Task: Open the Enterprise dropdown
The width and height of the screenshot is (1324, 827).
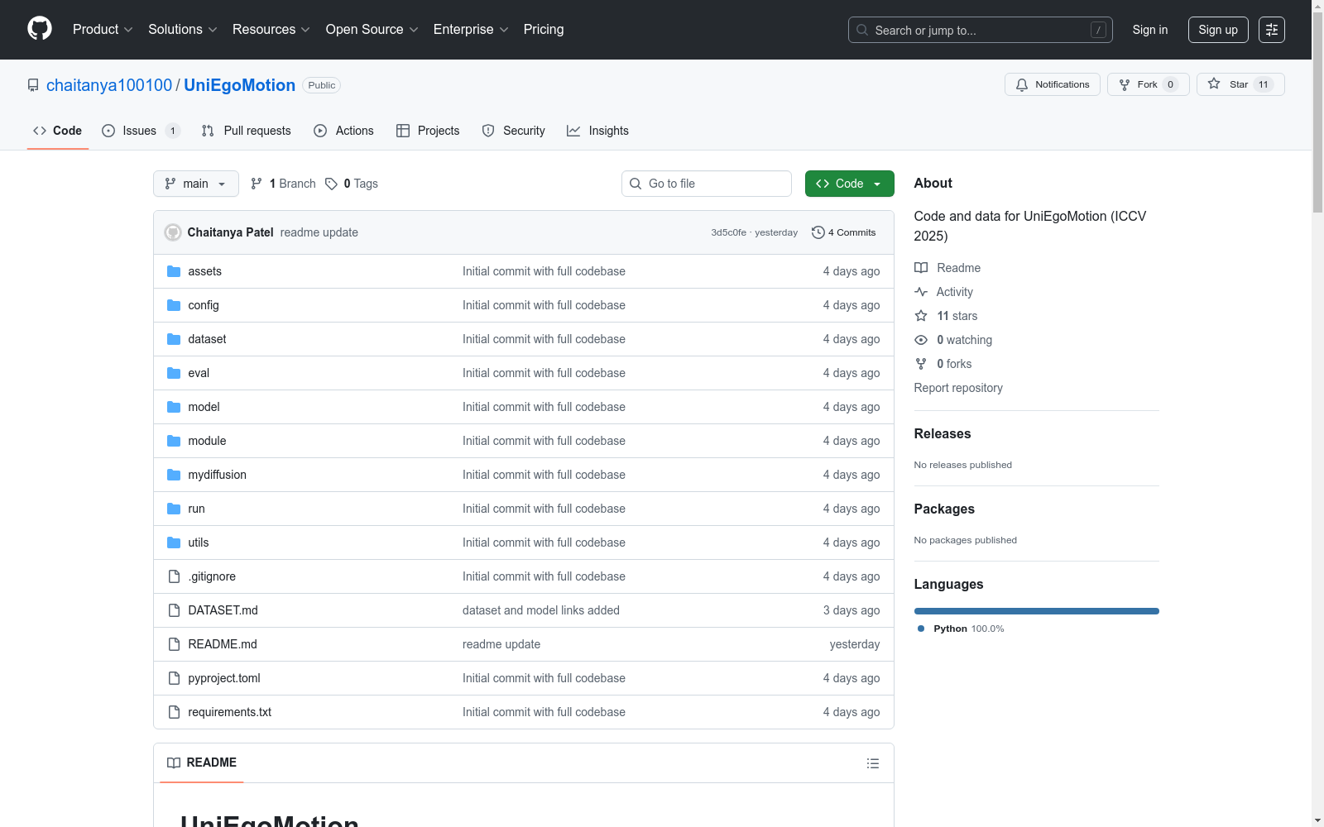Action: point(471,30)
